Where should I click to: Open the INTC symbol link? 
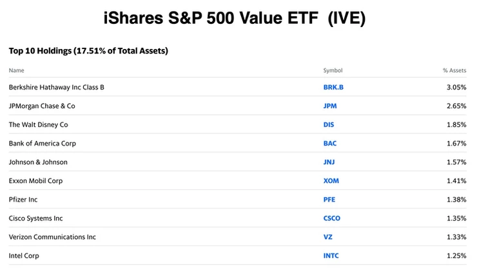(x=331, y=256)
